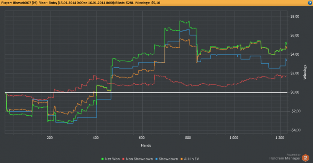
Task: Click the red Non Showdown color square
Action: pyautogui.click(x=123, y=159)
